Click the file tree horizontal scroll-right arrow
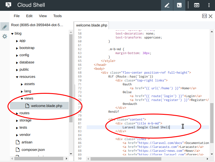The height and width of the screenshot is (162, 215). point(67,159)
